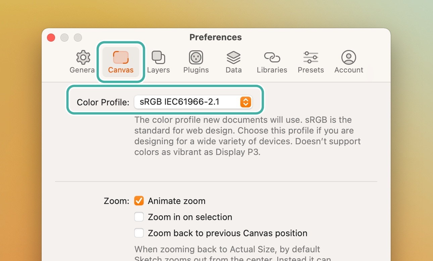Viewport: 433px width, 261px height.
Task: Open the Color Profile popup menu
Action: point(194,102)
